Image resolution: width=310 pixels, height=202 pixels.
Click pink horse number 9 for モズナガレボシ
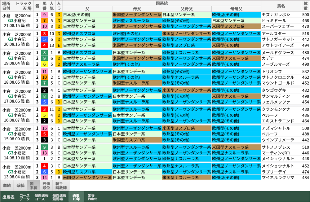(x=44, y=15)
